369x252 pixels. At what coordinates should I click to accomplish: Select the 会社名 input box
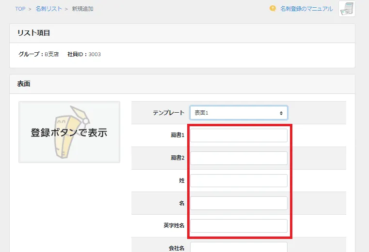click(x=239, y=247)
